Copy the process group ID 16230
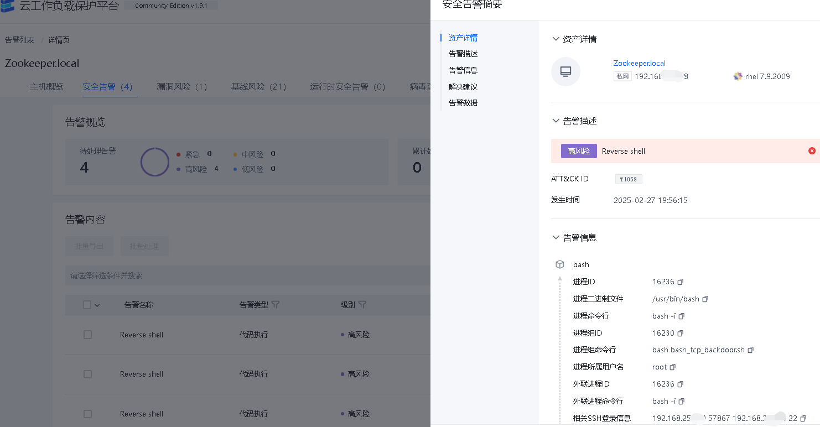Image resolution: width=820 pixels, height=427 pixels. 681,334
